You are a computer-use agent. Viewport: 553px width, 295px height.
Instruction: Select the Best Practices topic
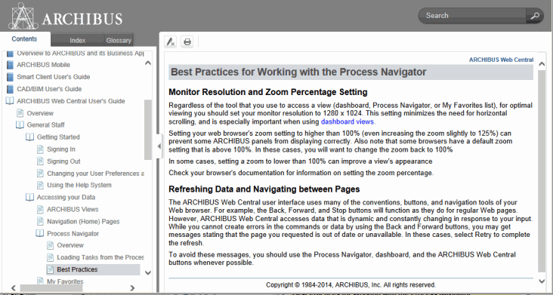point(77,269)
